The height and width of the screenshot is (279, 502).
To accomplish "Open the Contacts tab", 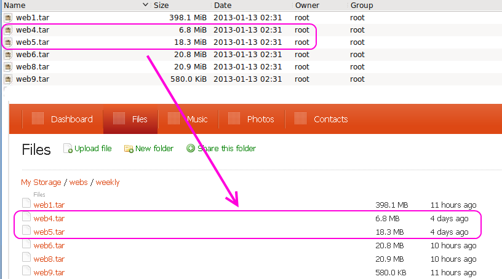I will [x=321, y=119].
